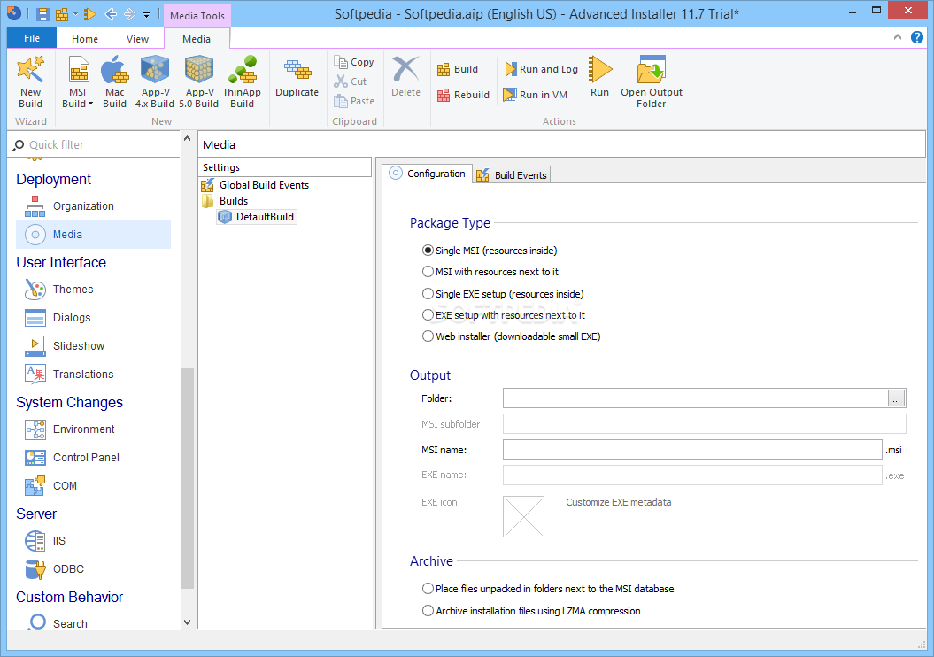Switch to the View ribbon tab
934x657 pixels.
click(x=137, y=39)
